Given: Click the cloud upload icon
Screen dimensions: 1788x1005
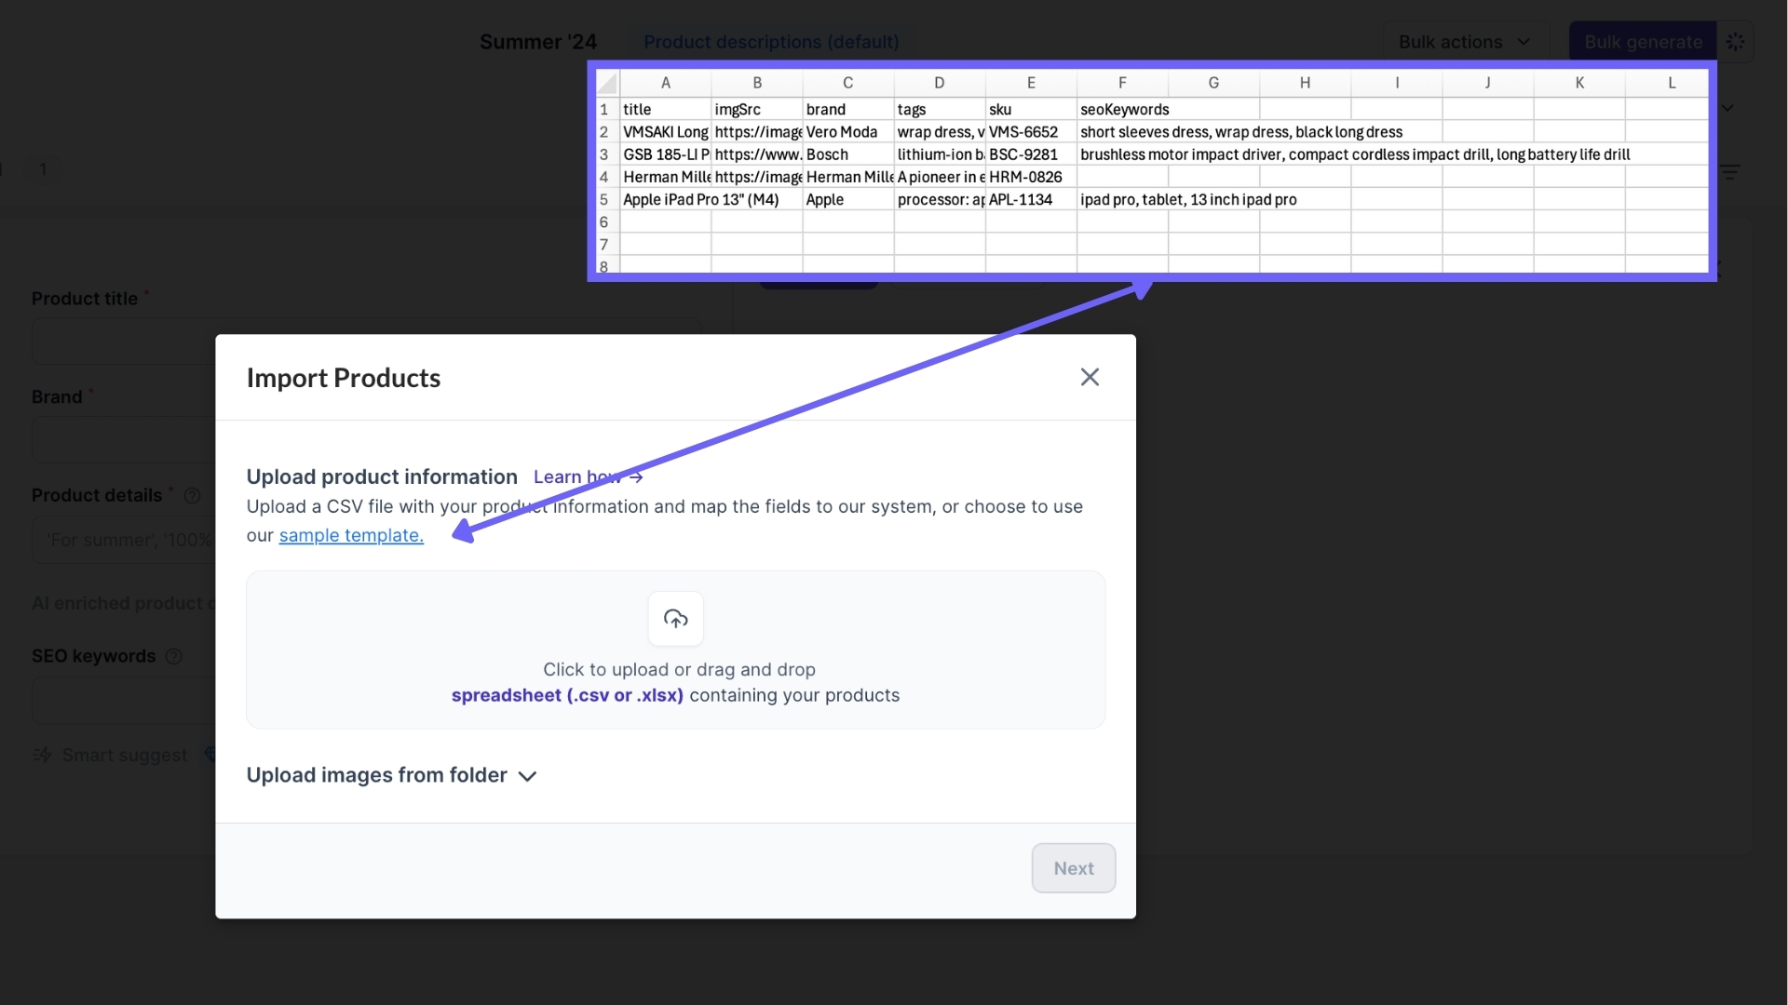Looking at the screenshot, I should 676,619.
